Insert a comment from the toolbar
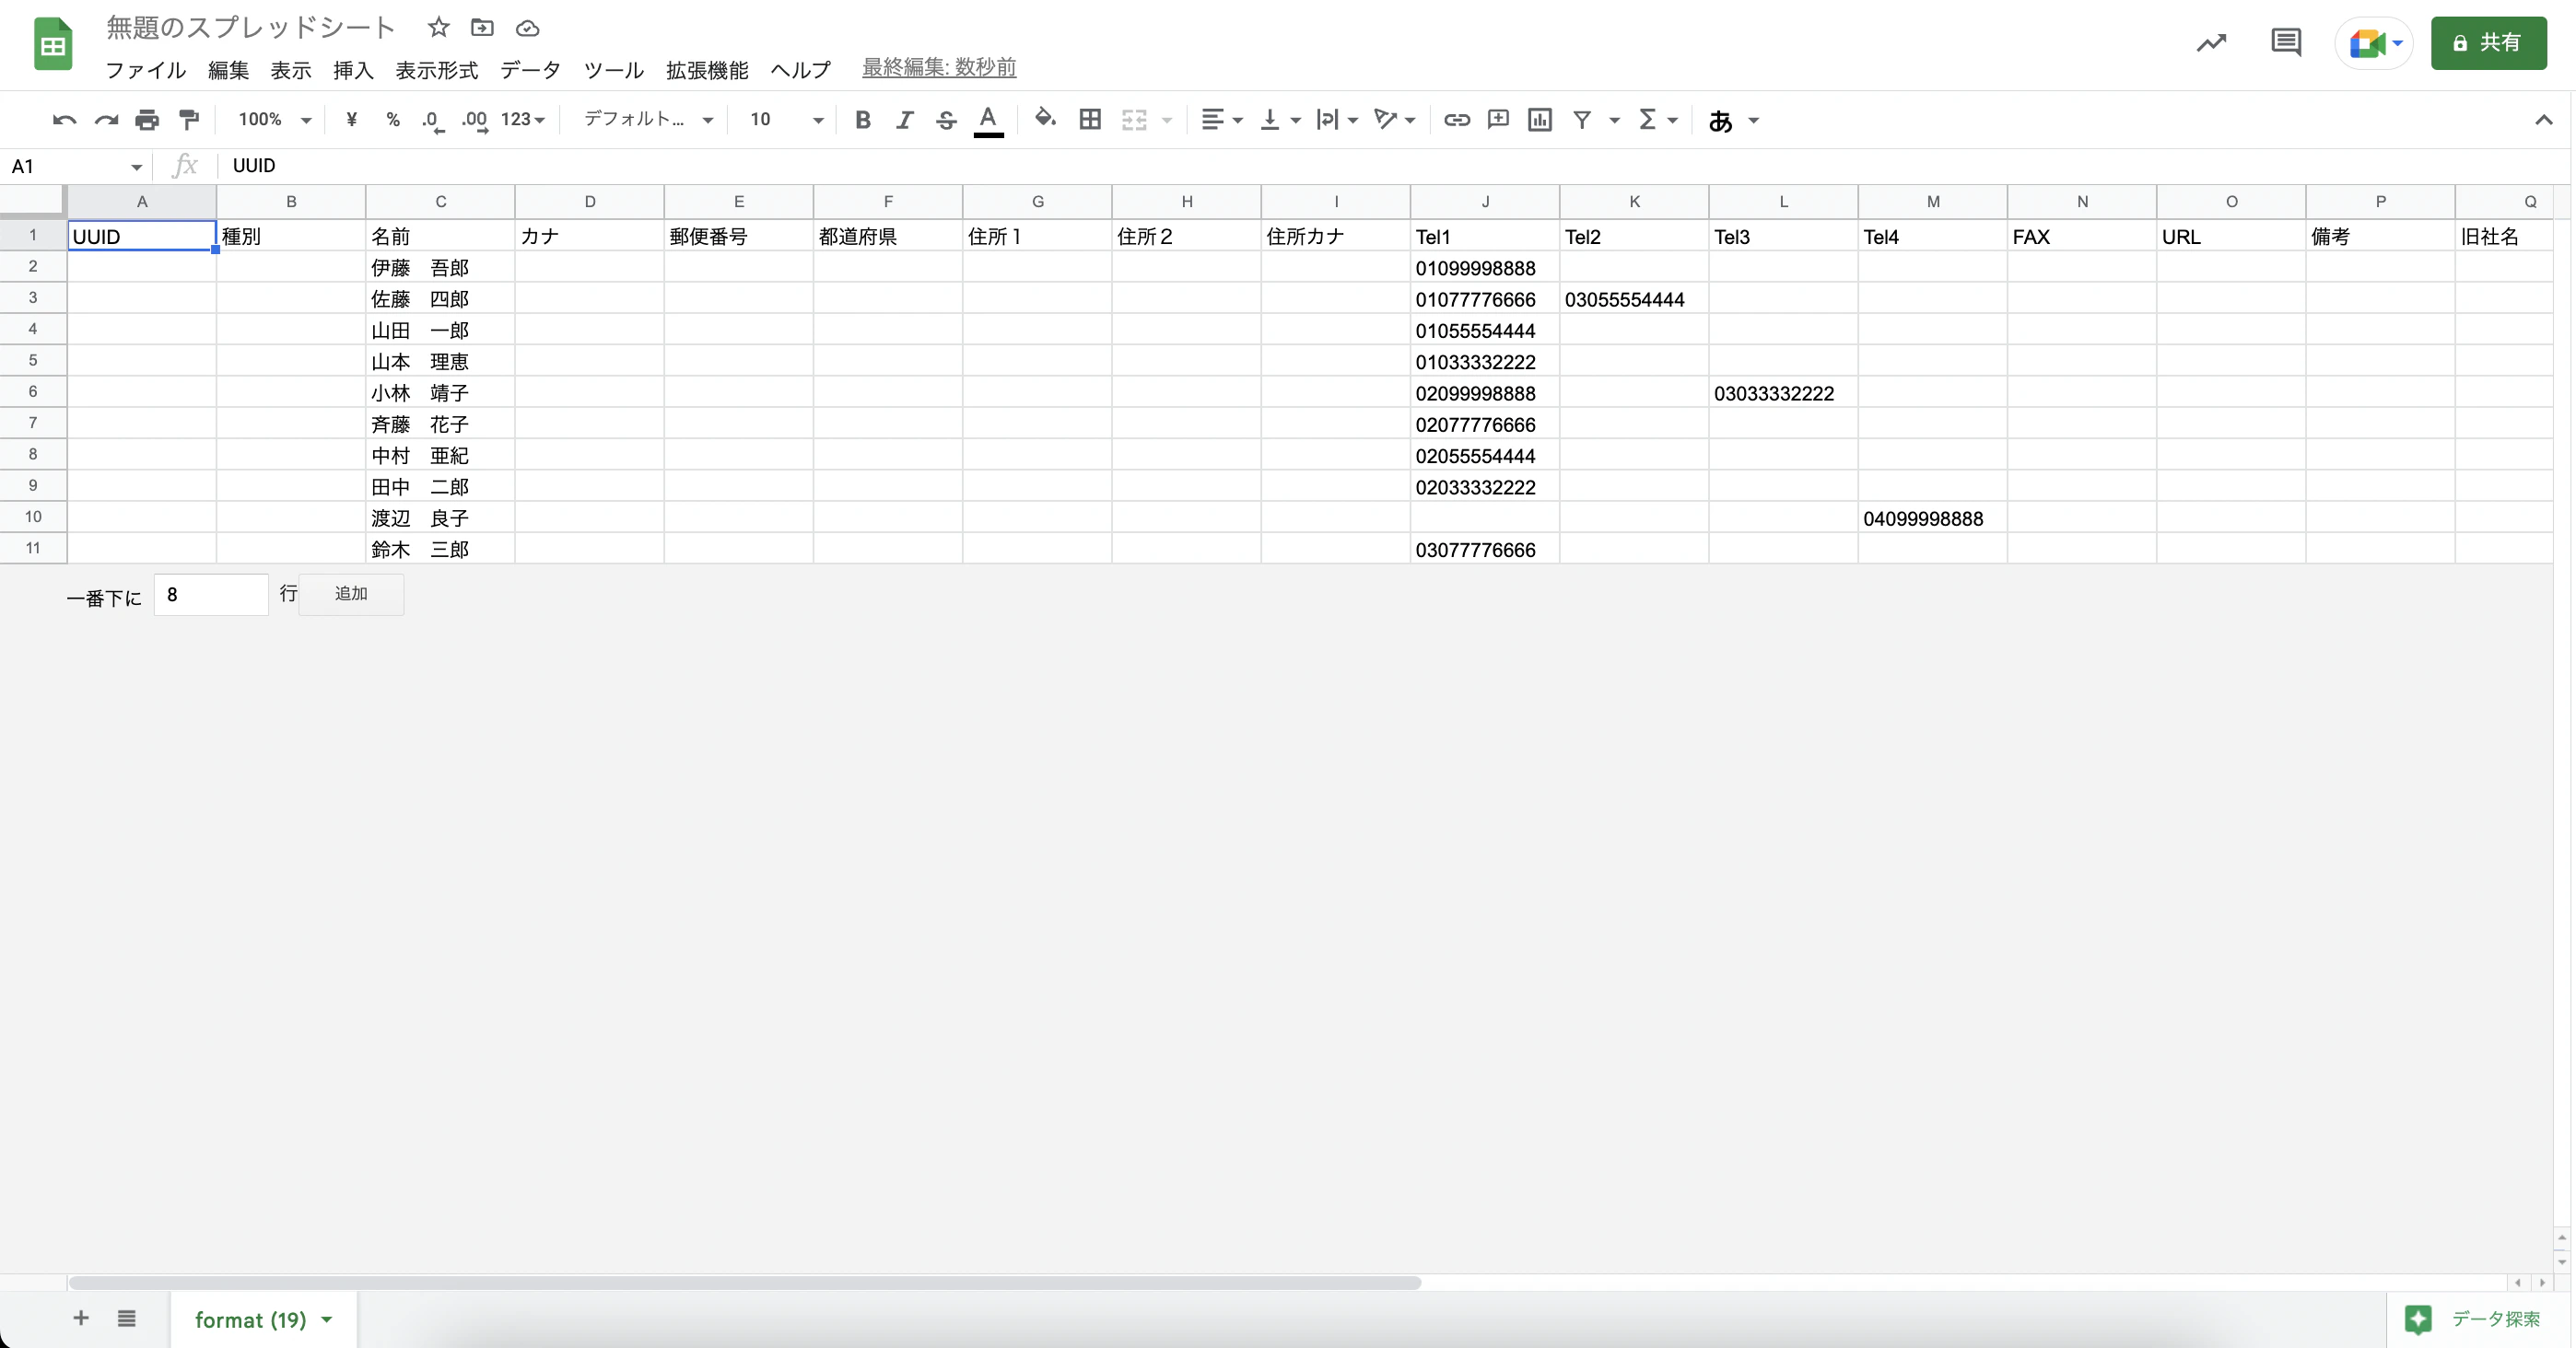This screenshot has height=1348, width=2576. 1498,120
